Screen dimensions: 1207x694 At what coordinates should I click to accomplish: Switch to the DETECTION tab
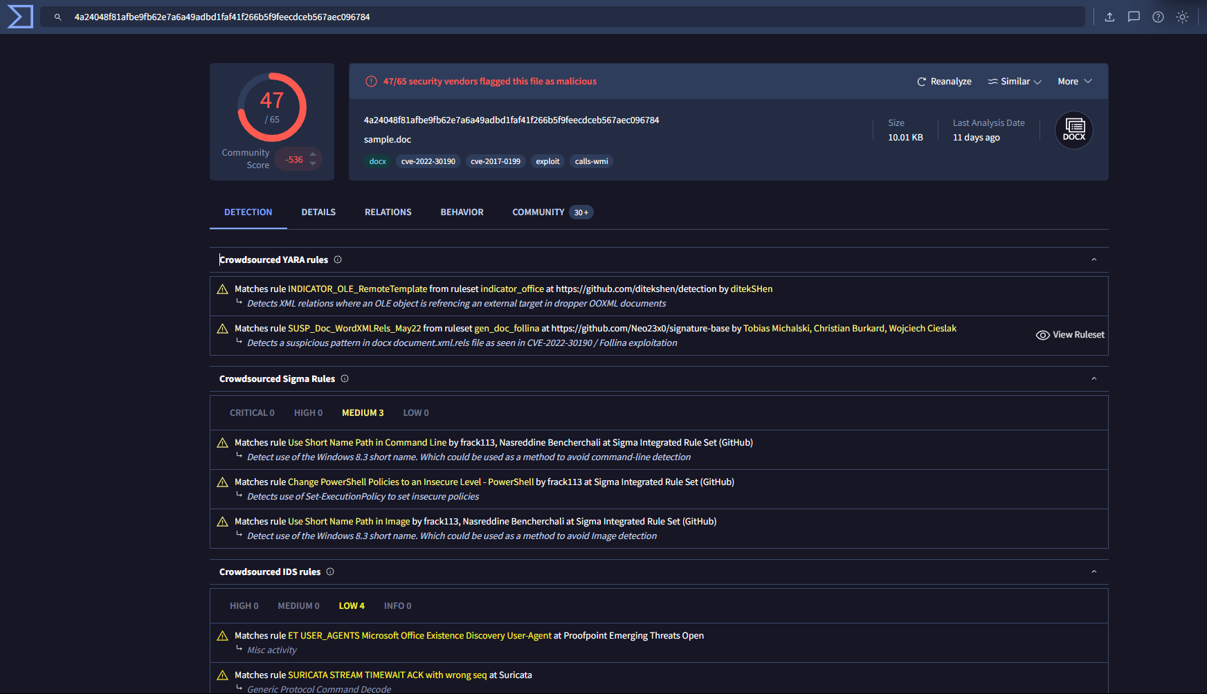click(x=248, y=212)
